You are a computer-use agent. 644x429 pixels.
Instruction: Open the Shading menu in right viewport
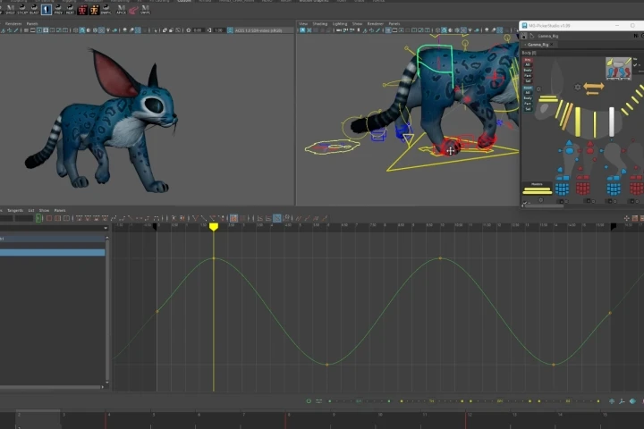click(319, 24)
